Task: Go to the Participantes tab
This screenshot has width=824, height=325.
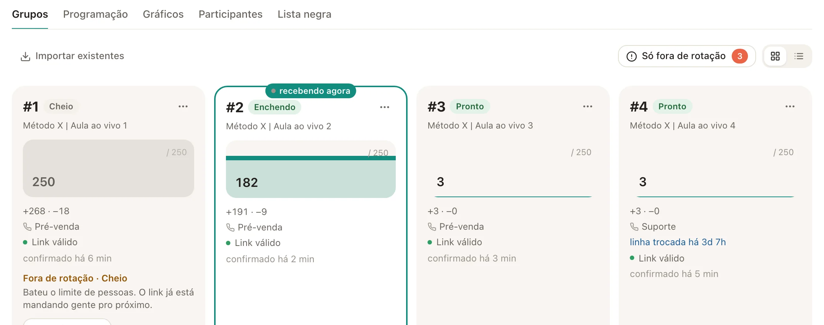Action: (230, 14)
